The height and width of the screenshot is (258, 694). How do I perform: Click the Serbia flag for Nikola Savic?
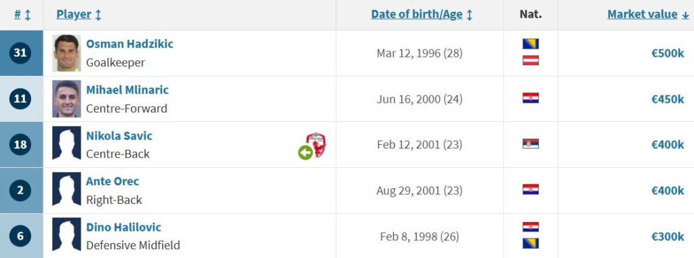531,144
